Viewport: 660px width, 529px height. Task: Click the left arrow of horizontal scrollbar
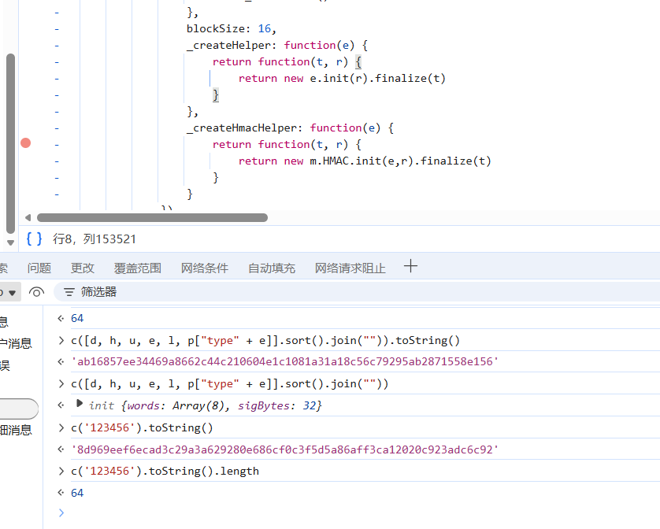28,218
